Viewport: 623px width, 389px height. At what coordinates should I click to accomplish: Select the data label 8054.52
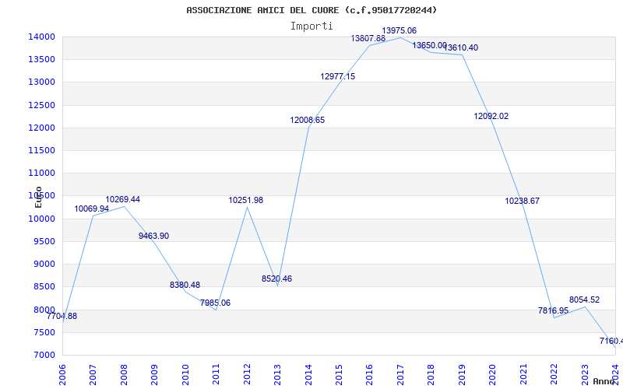click(x=585, y=300)
